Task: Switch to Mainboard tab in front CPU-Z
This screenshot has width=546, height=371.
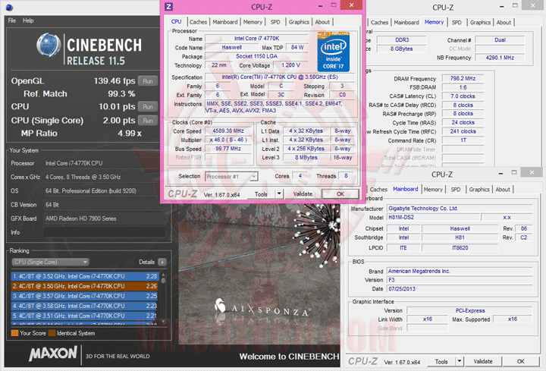Action: coord(225,22)
